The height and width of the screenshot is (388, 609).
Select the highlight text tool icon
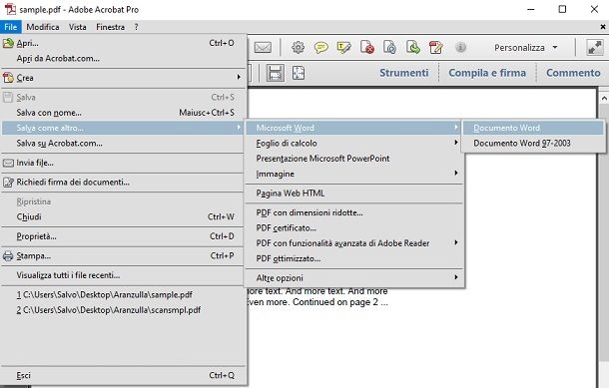click(x=344, y=47)
